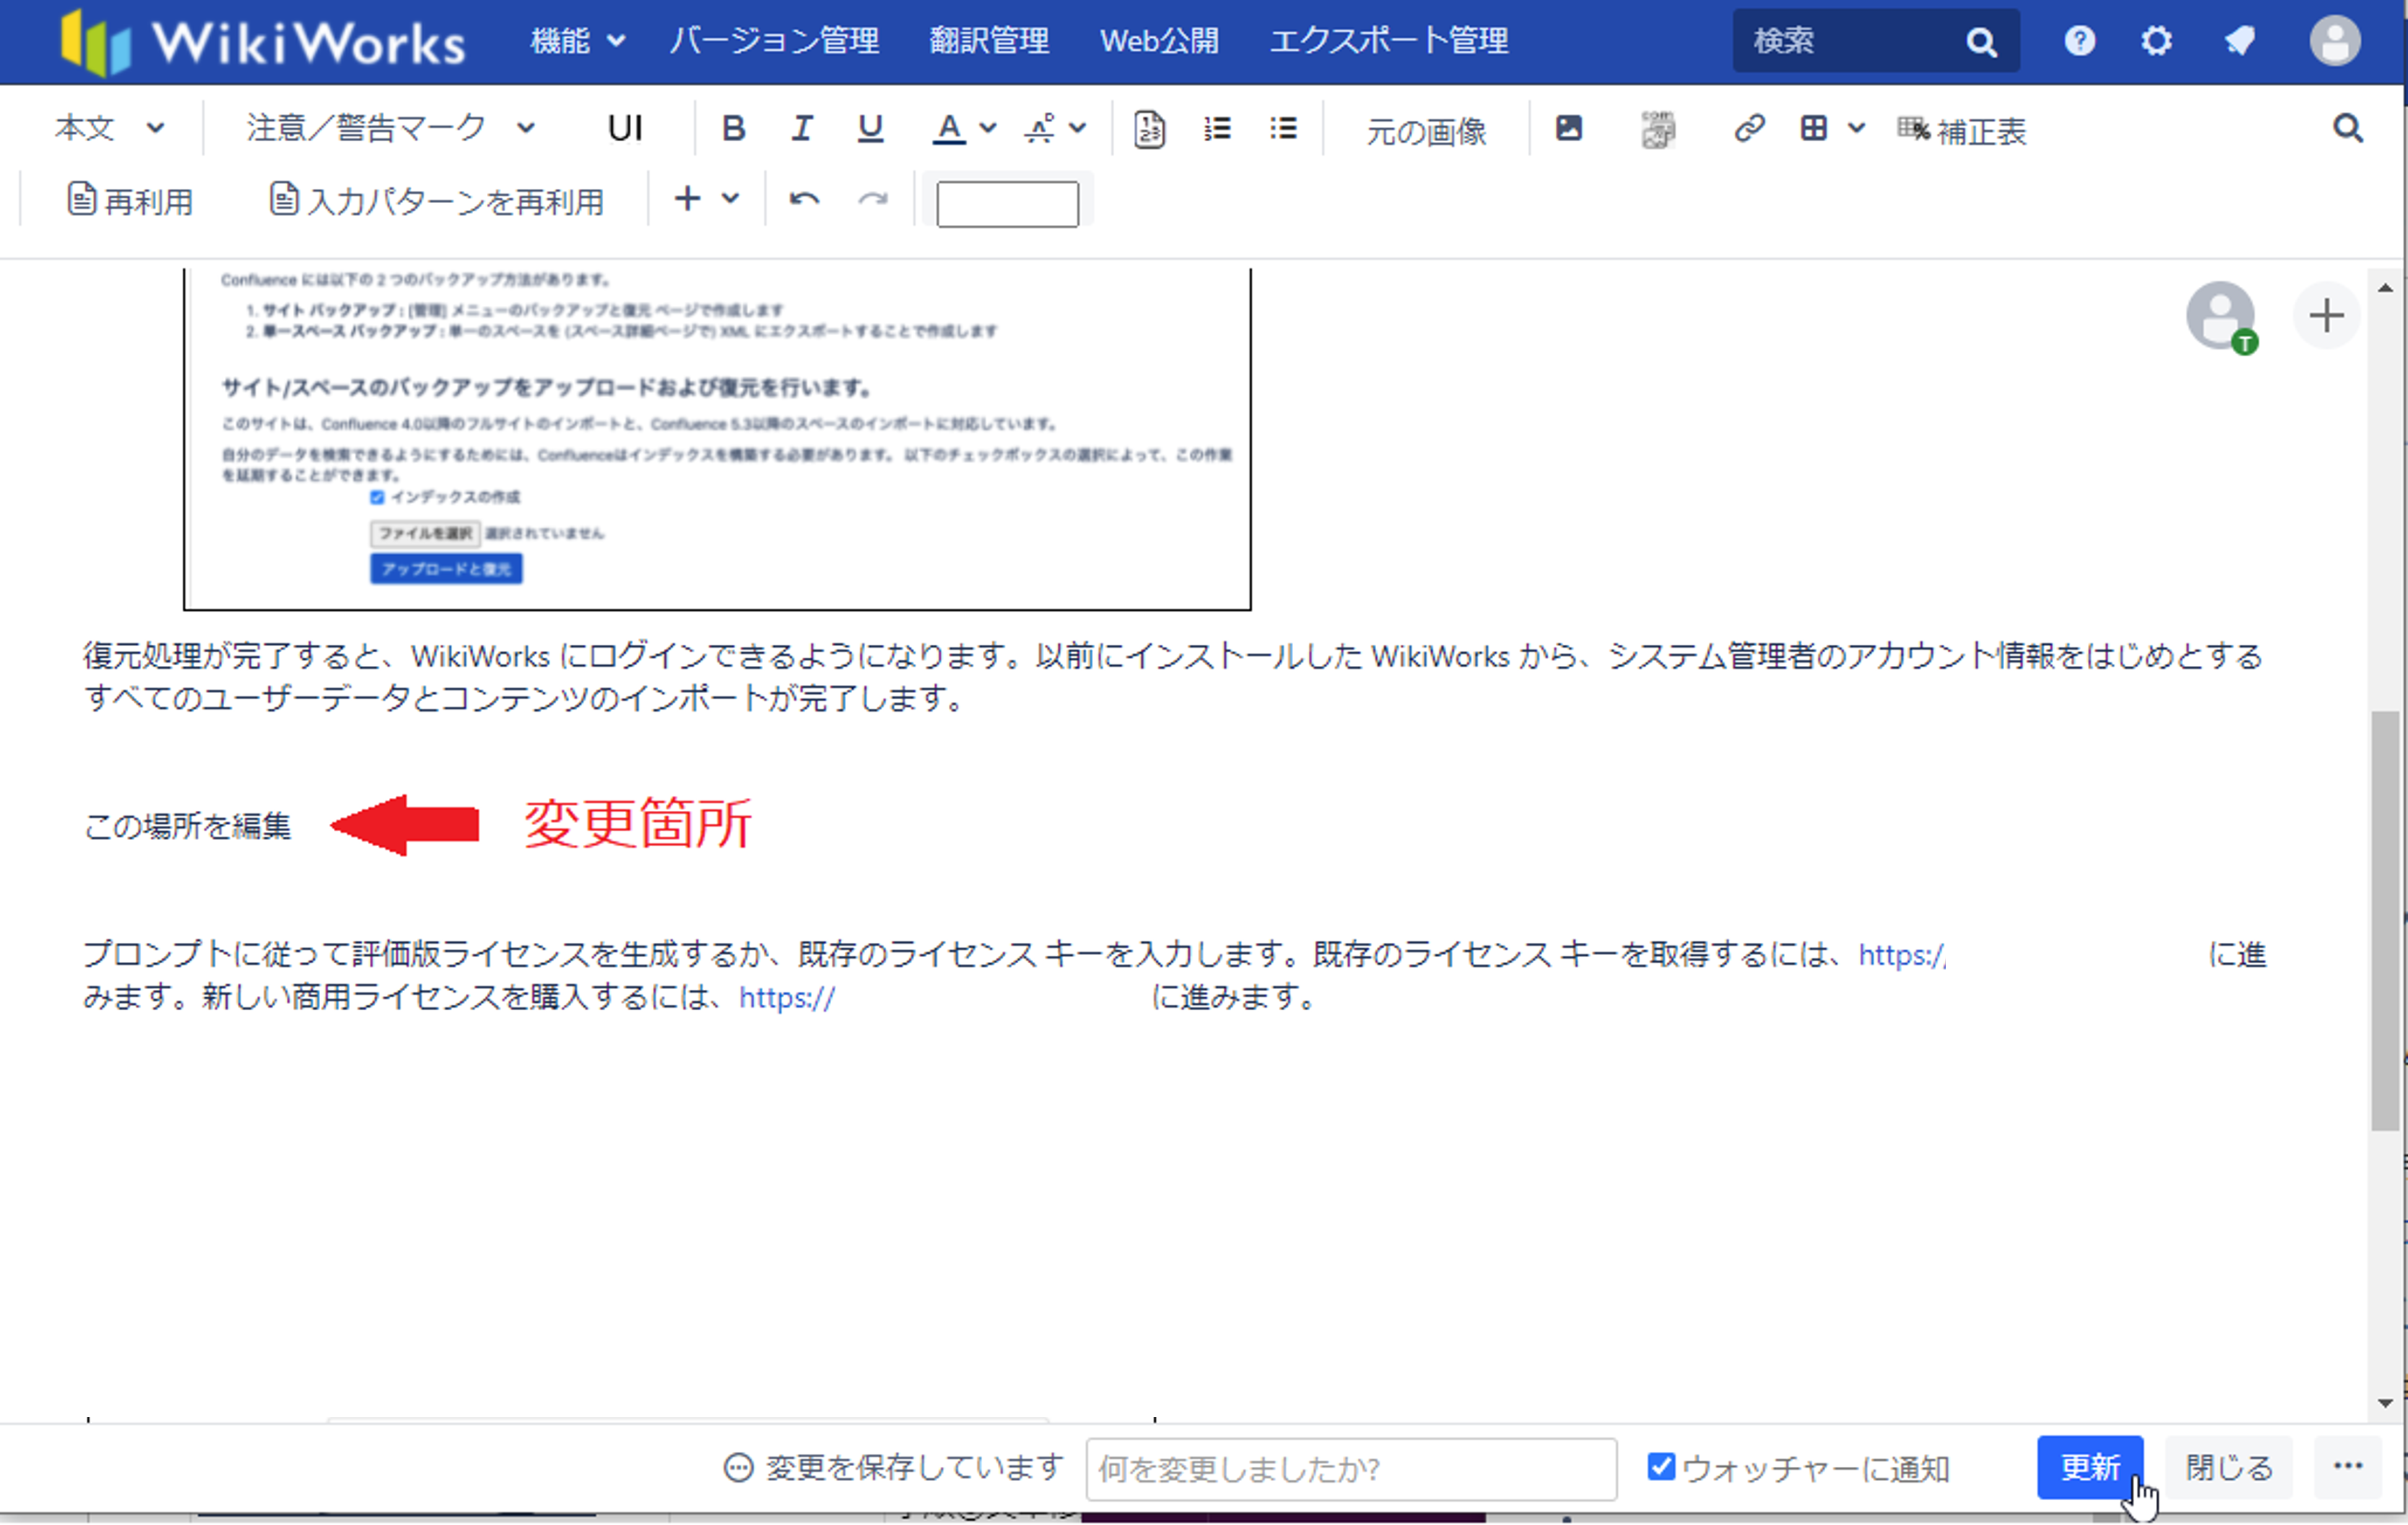The image size is (2408, 1525).
Task: Open バージョン管理 menu item
Action: 774,41
